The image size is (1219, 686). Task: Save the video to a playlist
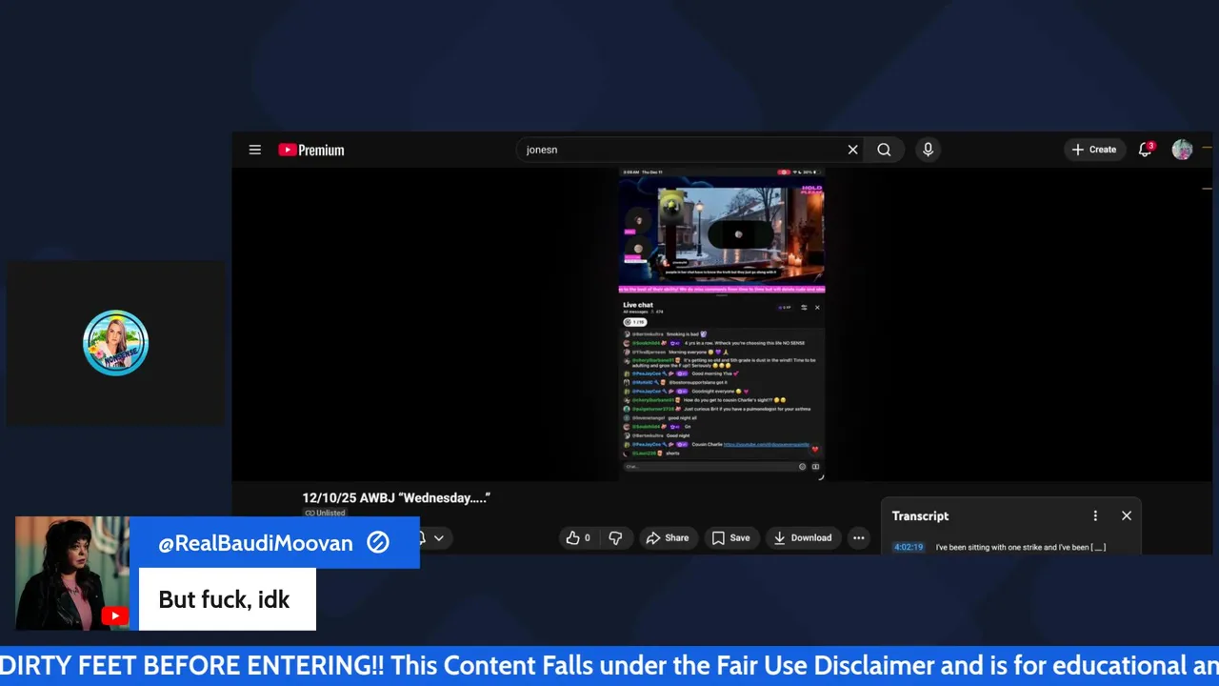coord(730,537)
